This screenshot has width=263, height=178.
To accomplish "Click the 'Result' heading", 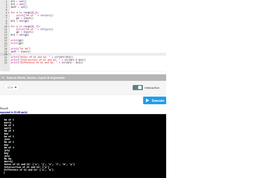I will click(x=4, y=108).
